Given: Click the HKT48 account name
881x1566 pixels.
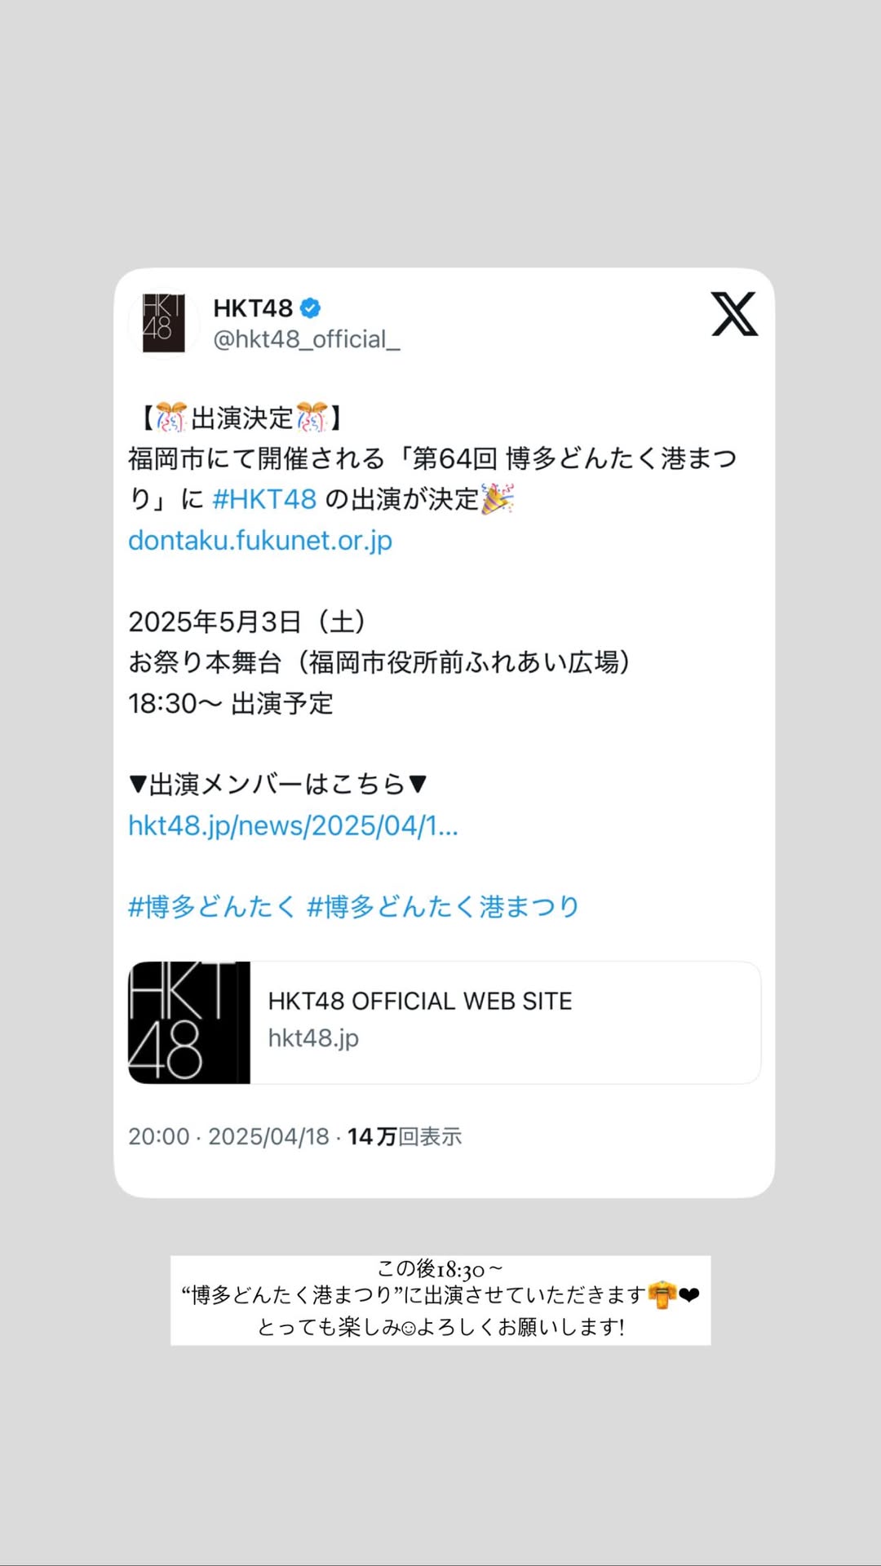Looking at the screenshot, I should [x=253, y=308].
